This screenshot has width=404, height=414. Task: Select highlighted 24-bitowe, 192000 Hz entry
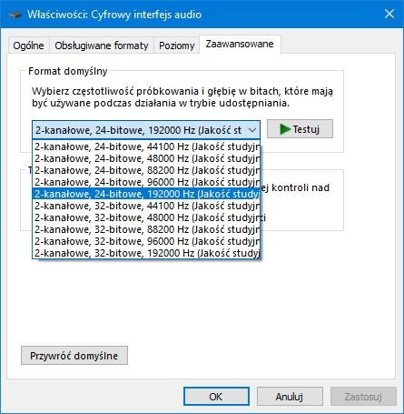(x=146, y=194)
